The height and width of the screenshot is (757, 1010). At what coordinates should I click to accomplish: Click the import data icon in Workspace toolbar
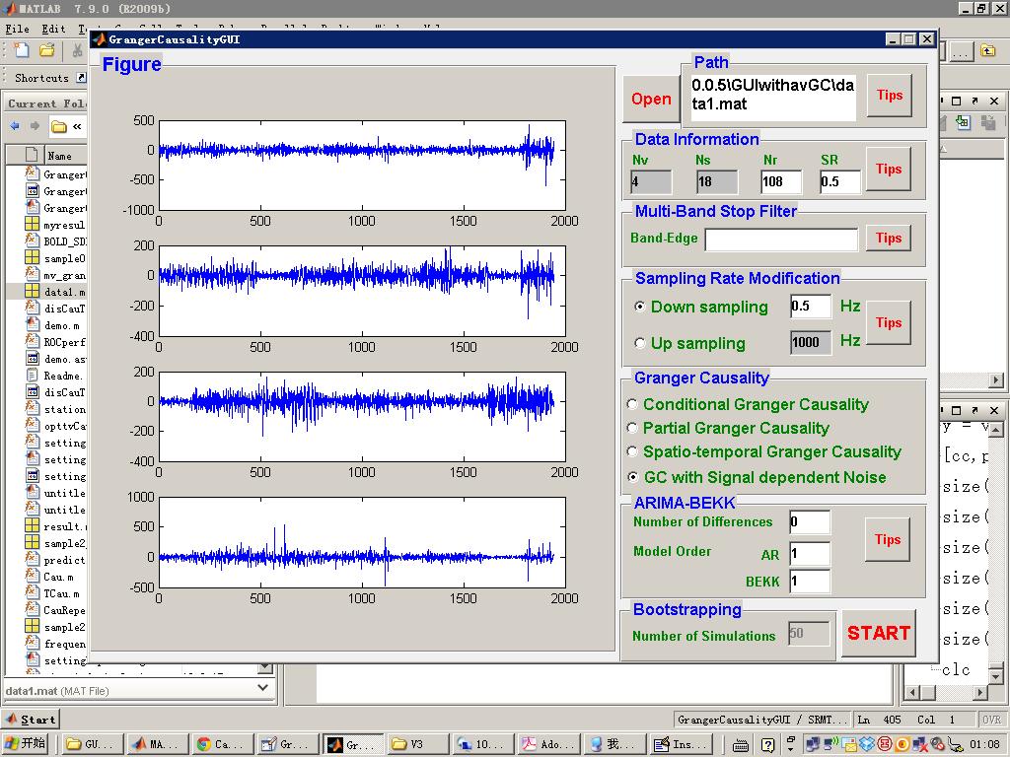click(962, 122)
